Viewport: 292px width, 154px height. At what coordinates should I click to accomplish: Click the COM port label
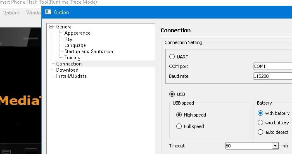(x=178, y=66)
